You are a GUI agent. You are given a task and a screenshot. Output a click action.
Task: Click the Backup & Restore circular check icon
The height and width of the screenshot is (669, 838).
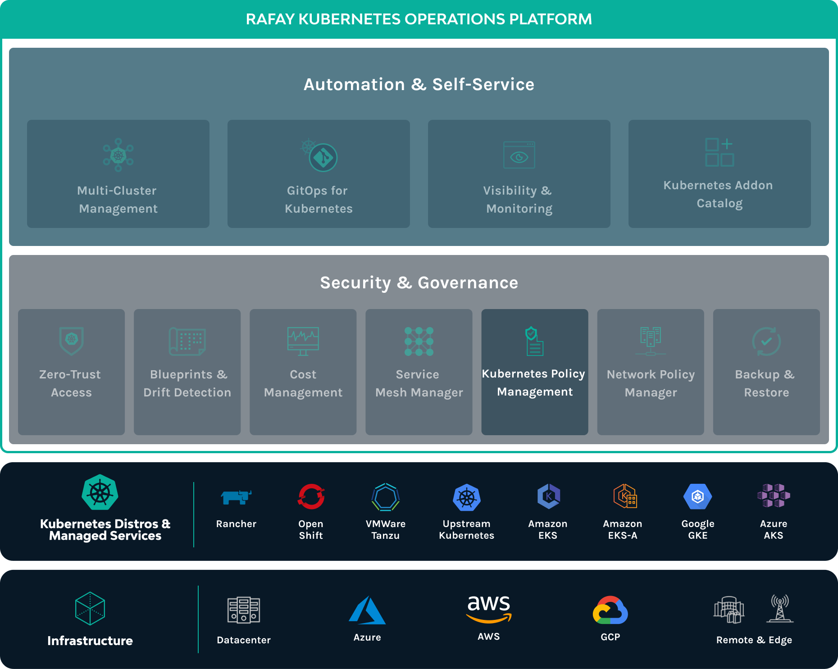(766, 341)
